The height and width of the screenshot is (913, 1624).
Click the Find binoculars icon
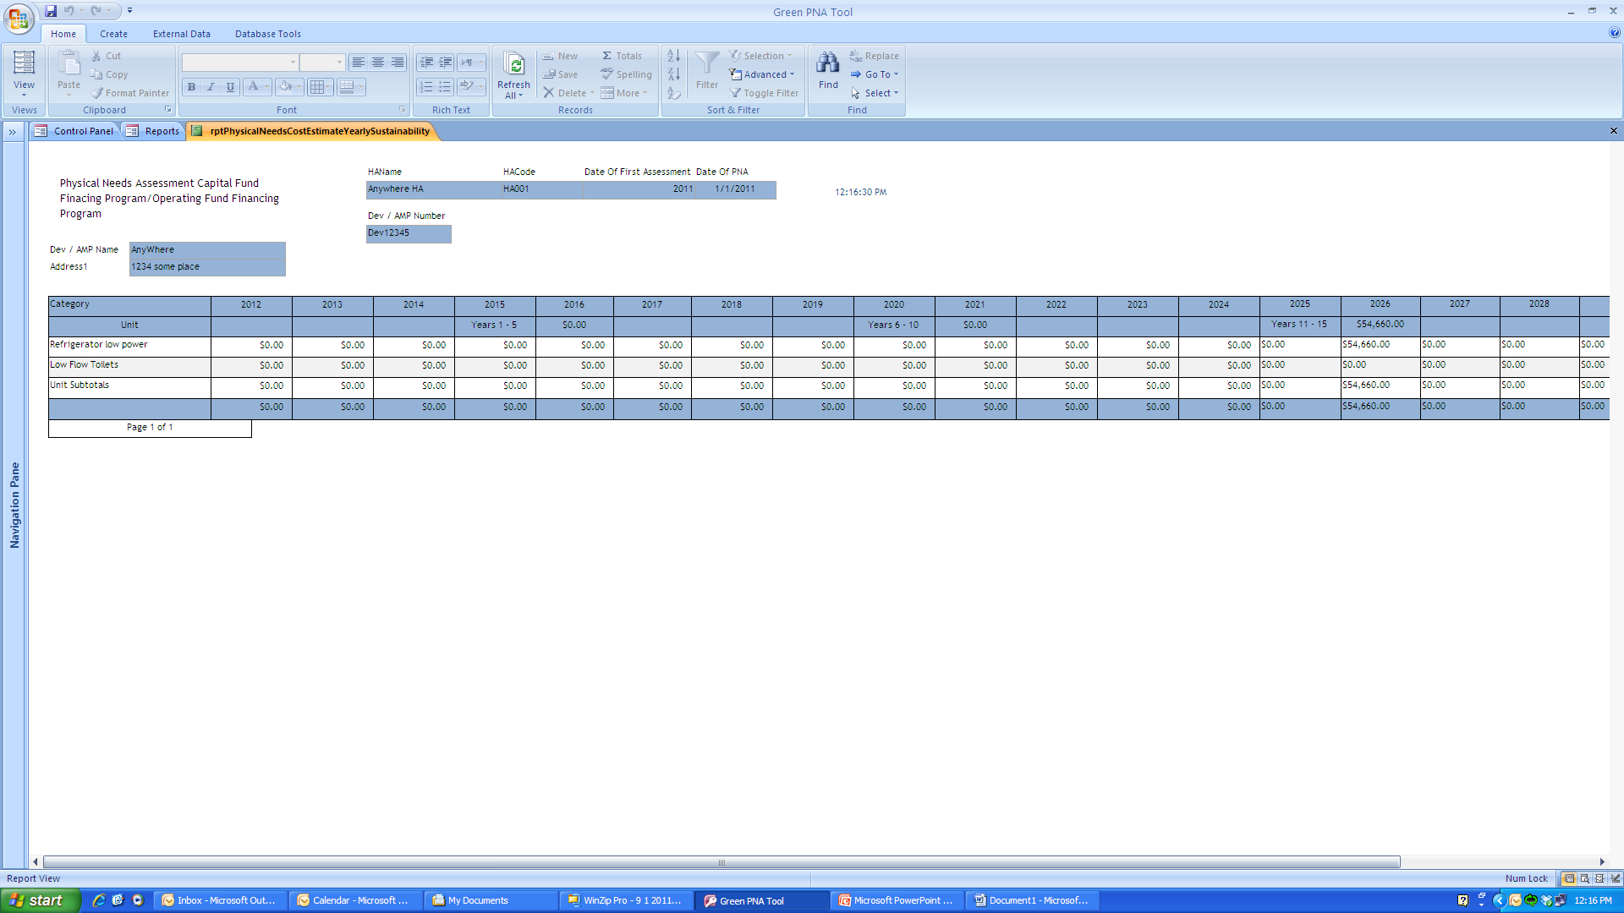tap(827, 64)
